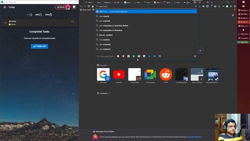Image resolution: width=250 pixels, height=141 pixels.
Task: Expand the Highlights section
Action: coord(104,93)
